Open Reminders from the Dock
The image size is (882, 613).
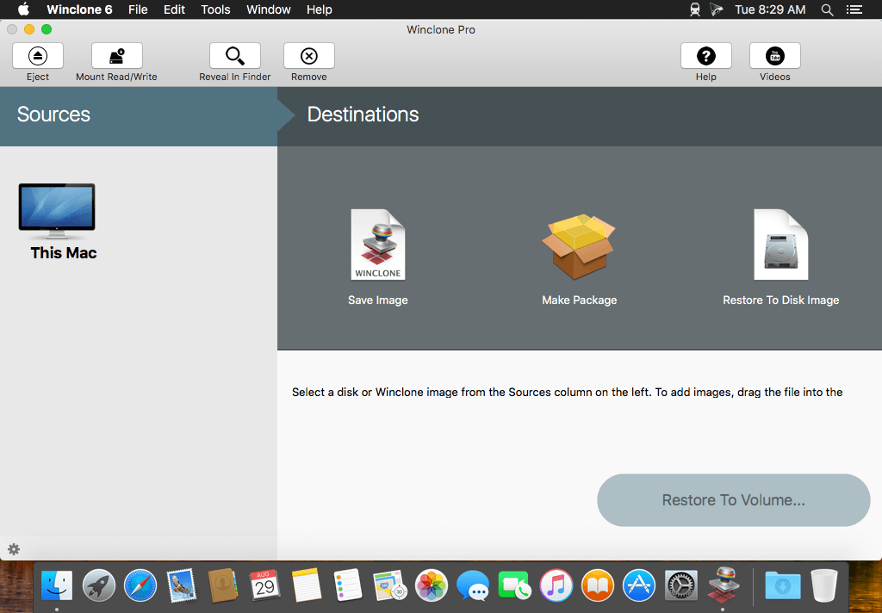[348, 585]
